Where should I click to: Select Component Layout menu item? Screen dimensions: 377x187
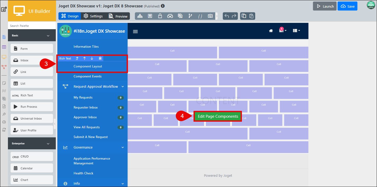(88, 66)
